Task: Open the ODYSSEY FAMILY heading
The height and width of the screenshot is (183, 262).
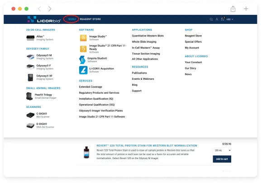Action: pos(38,49)
